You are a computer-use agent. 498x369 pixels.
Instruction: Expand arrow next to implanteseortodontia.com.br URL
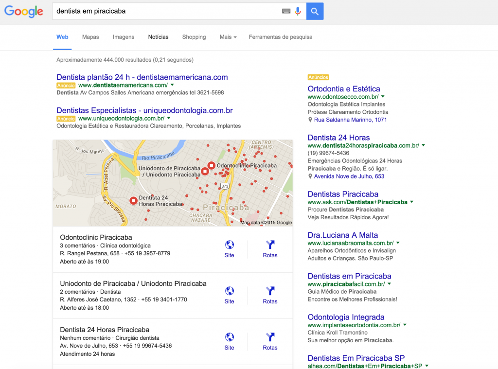pyautogui.click(x=405, y=325)
